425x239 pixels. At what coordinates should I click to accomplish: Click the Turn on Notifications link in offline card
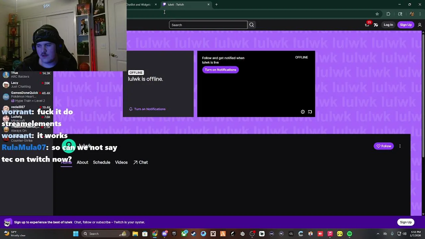[150, 109]
